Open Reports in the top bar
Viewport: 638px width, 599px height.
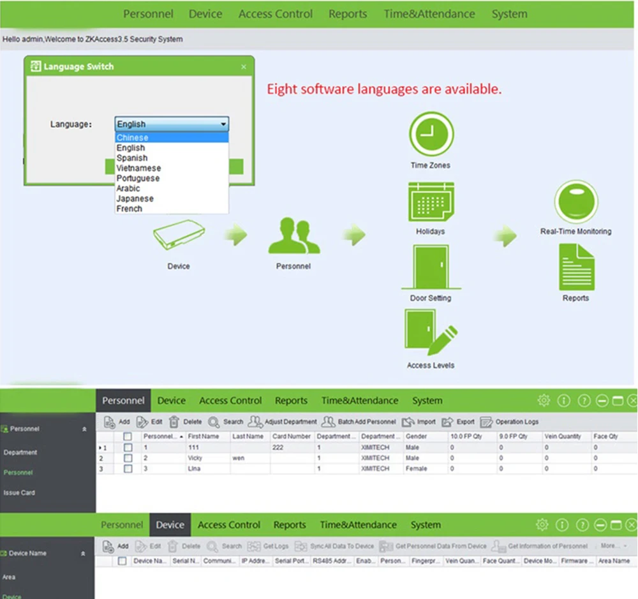click(348, 14)
